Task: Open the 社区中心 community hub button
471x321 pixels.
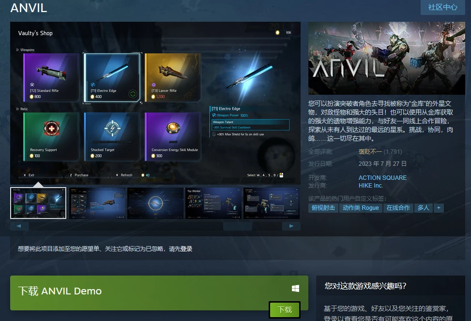Action: click(443, 7)
